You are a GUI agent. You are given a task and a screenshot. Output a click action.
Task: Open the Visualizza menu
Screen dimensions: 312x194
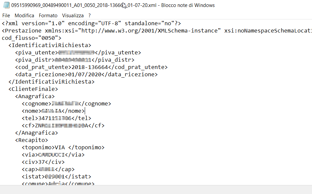(x=73, y=16)
